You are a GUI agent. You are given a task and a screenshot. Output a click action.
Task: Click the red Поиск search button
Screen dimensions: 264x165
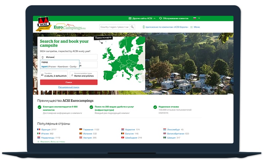[69, 82]
